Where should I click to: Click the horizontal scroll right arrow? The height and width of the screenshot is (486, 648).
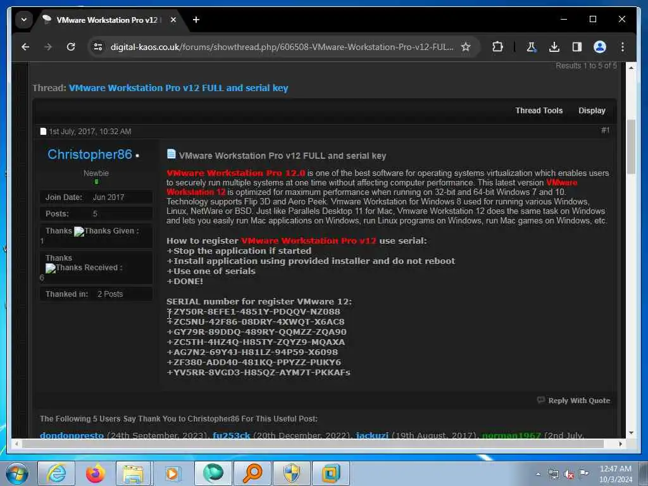point(620,444)
